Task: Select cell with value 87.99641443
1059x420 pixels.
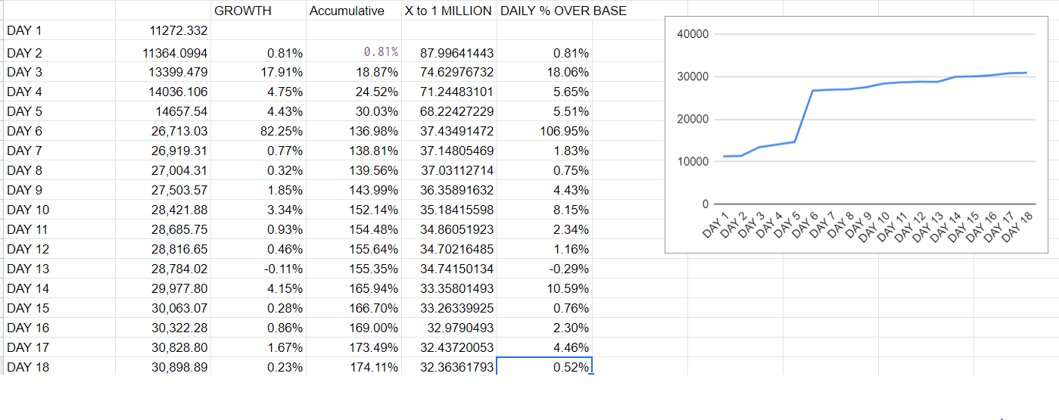Action: pos(449,53)
